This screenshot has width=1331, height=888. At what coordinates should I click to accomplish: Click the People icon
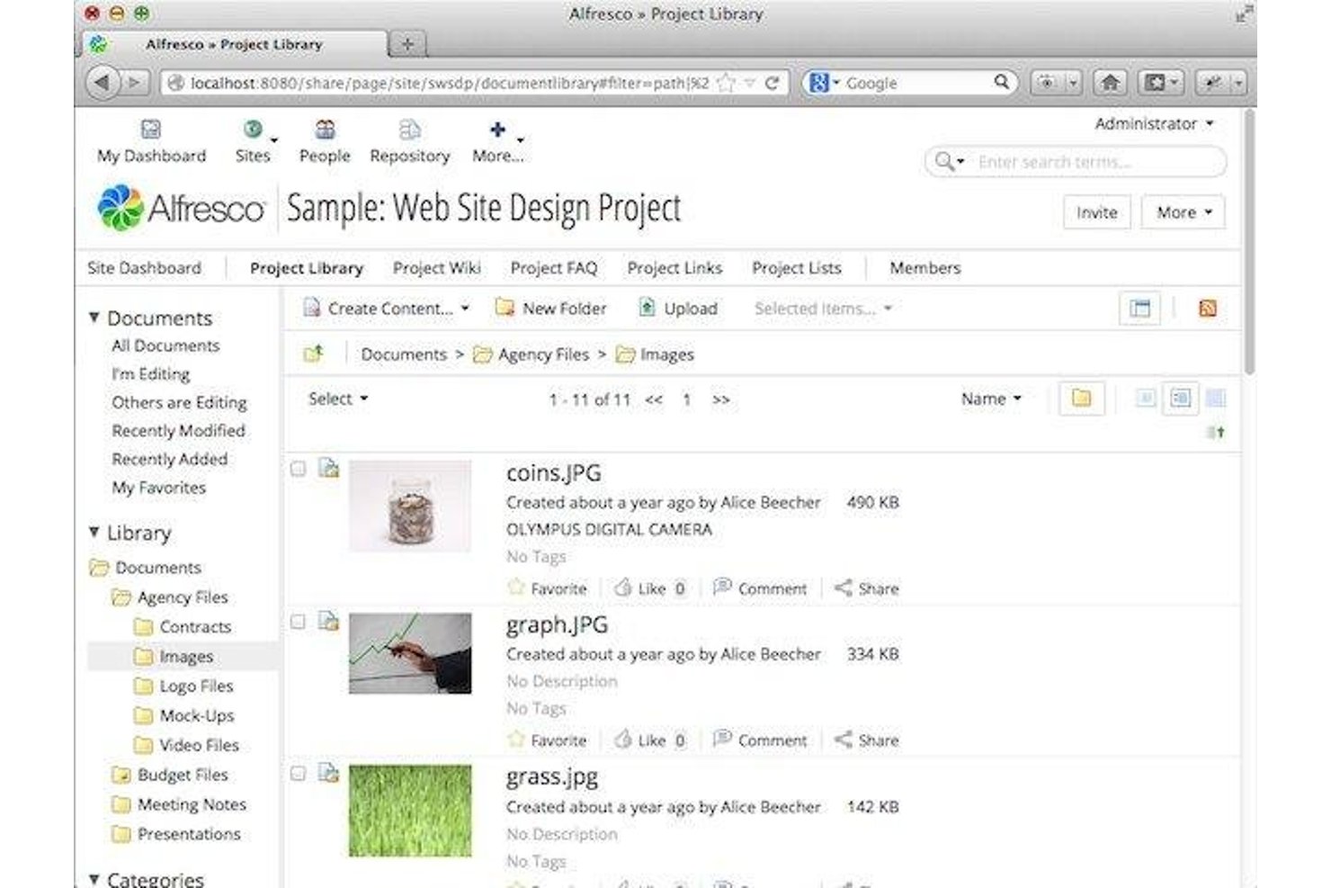pyautogui.click(x=325, y=130)
